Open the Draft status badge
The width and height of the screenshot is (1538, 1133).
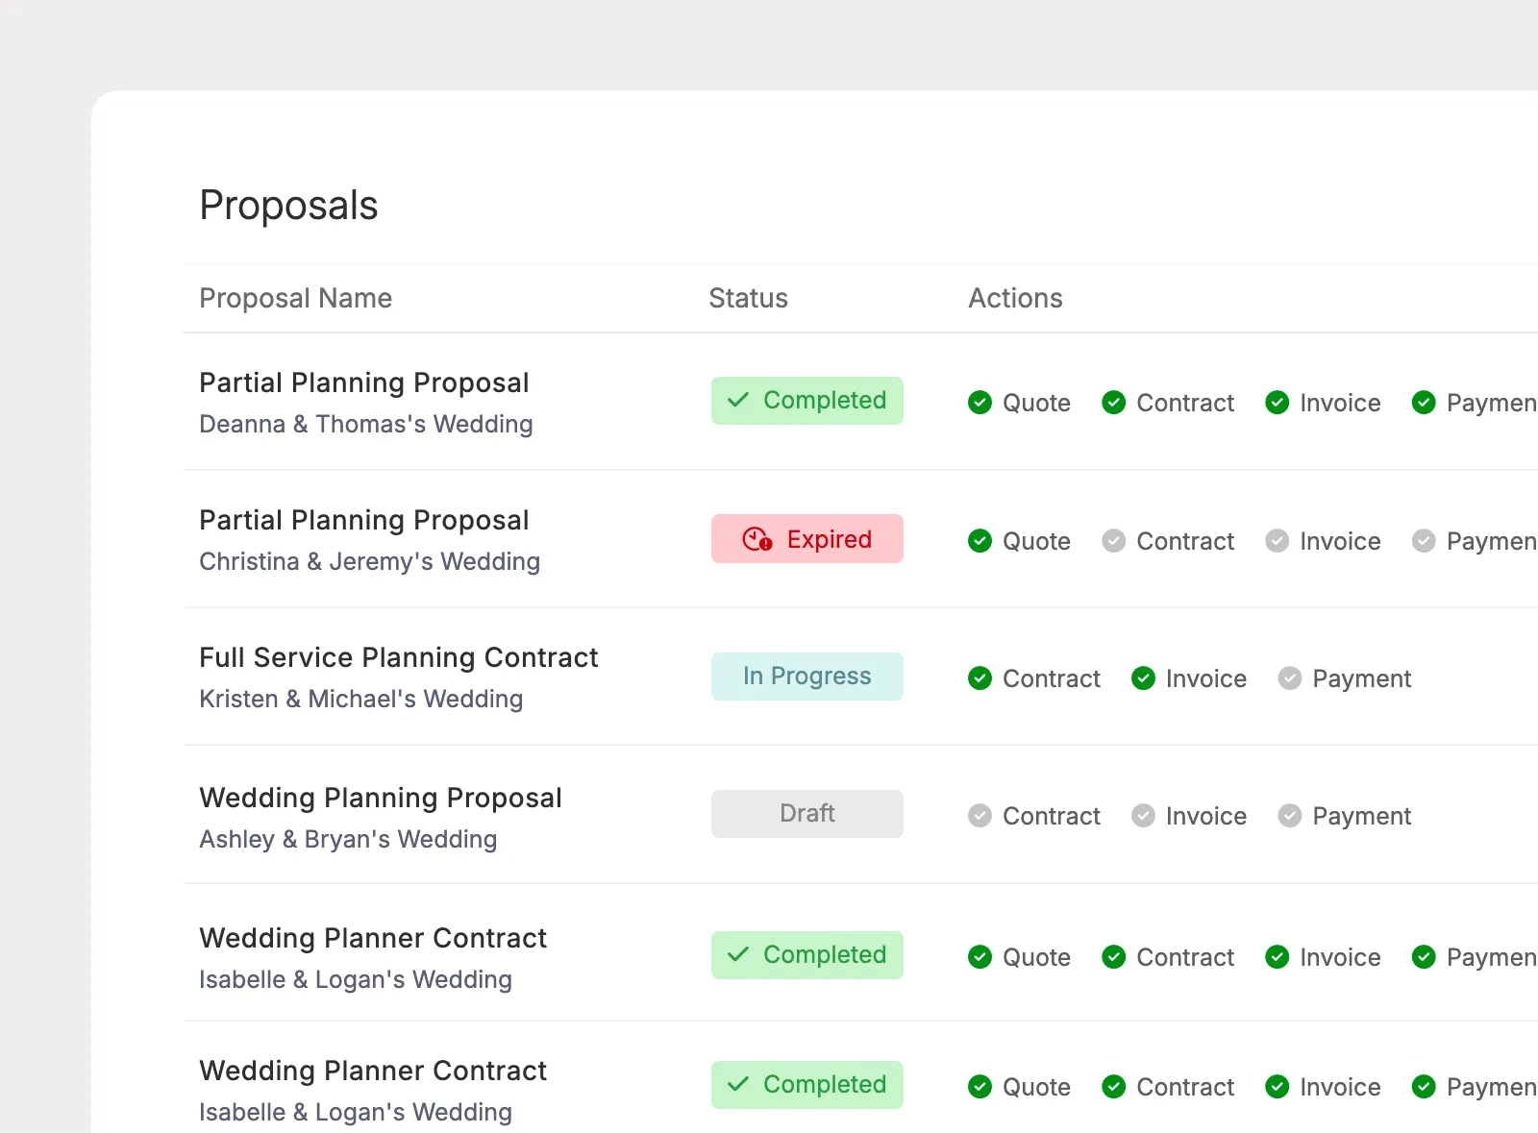click(x=807, y=814)
